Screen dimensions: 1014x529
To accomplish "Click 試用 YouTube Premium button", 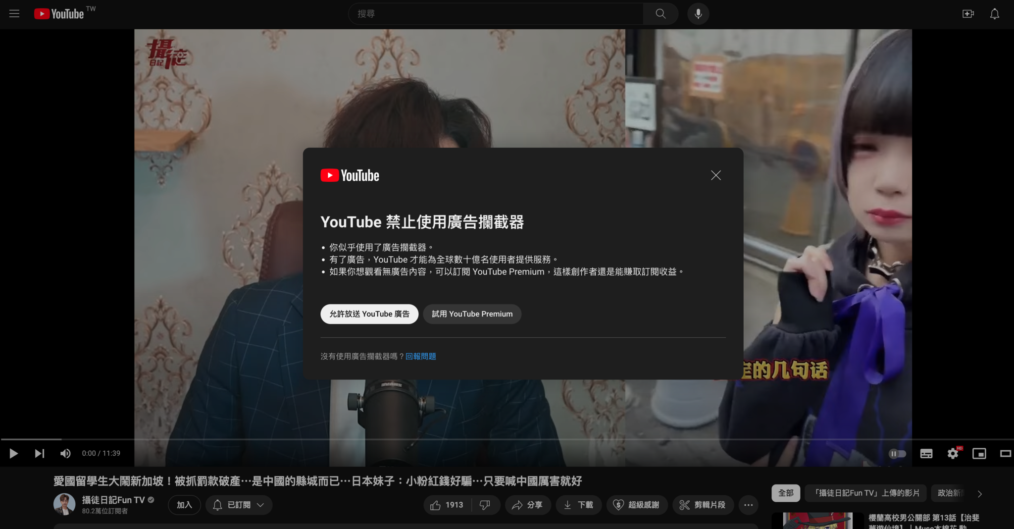I will pyautogui.click(x=472, y=314).
